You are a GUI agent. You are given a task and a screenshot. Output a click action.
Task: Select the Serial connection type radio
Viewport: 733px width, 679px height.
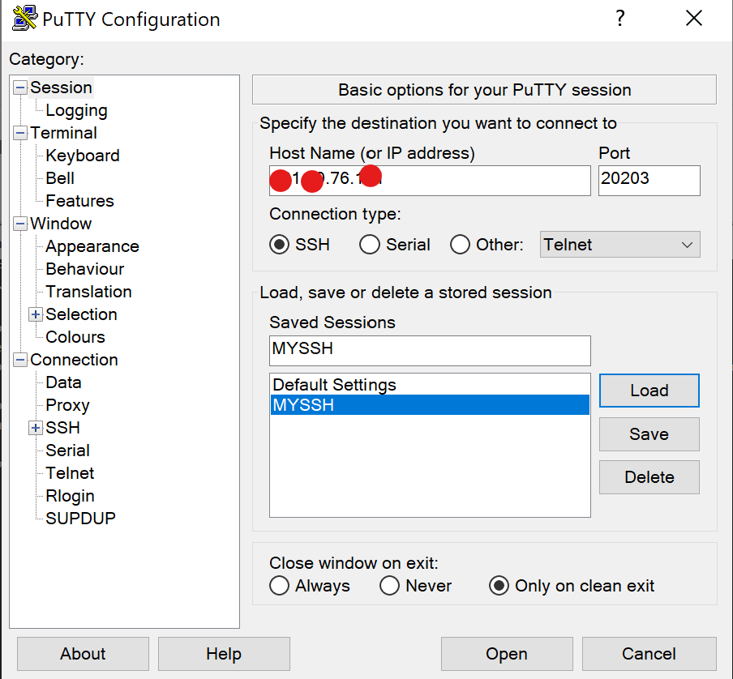click(x=369, y=244)
